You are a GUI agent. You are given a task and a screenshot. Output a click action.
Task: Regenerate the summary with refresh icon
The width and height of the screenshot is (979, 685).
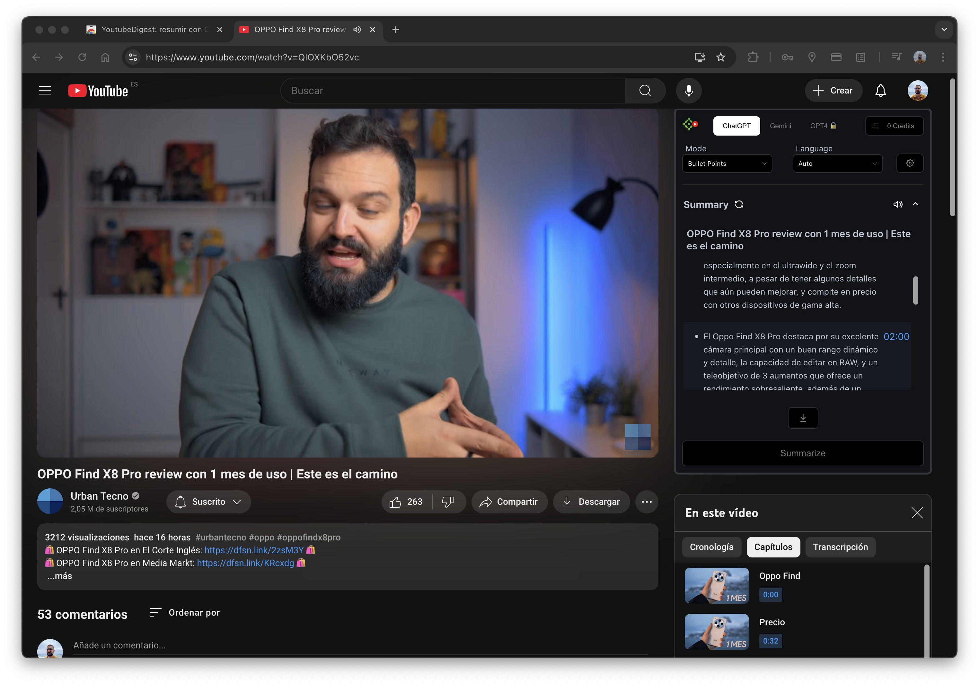coord(739,205)
